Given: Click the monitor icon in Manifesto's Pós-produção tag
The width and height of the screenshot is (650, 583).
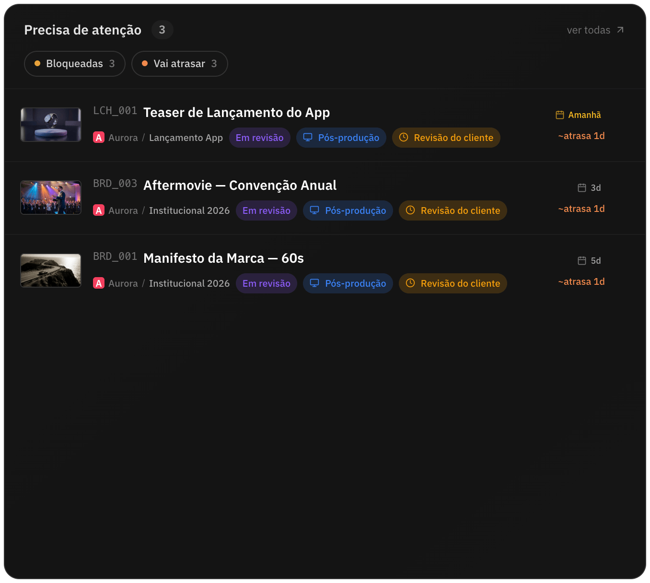Looking at the screenshot, I should [314, 283].
